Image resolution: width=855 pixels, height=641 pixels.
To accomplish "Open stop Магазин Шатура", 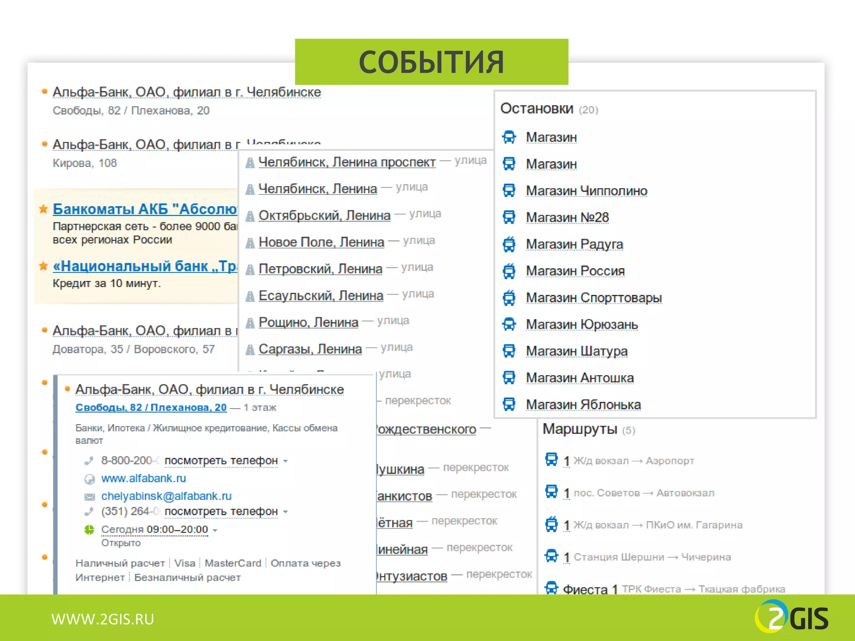I will coord(577,351).
